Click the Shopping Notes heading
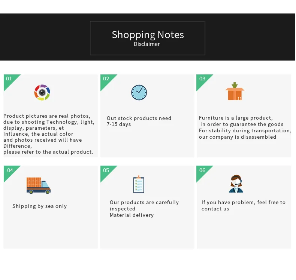This screenshot has width=296, height=280. 148,35
